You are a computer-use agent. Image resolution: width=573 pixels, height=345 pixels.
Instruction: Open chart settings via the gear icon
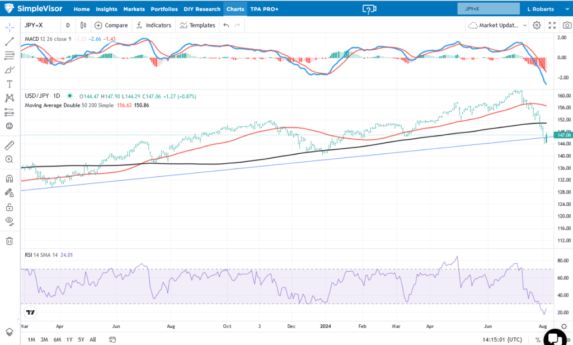point(536,25)
